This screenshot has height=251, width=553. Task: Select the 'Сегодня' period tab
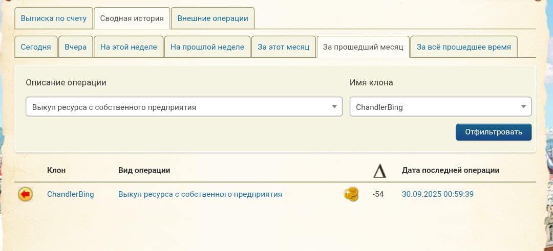click(36, 47)
